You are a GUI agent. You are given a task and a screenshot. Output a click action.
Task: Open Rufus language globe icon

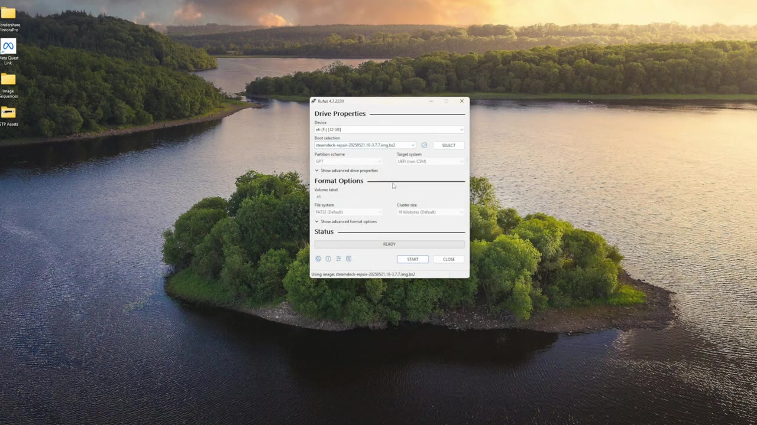pyautogui.click(x=318, y=259)
